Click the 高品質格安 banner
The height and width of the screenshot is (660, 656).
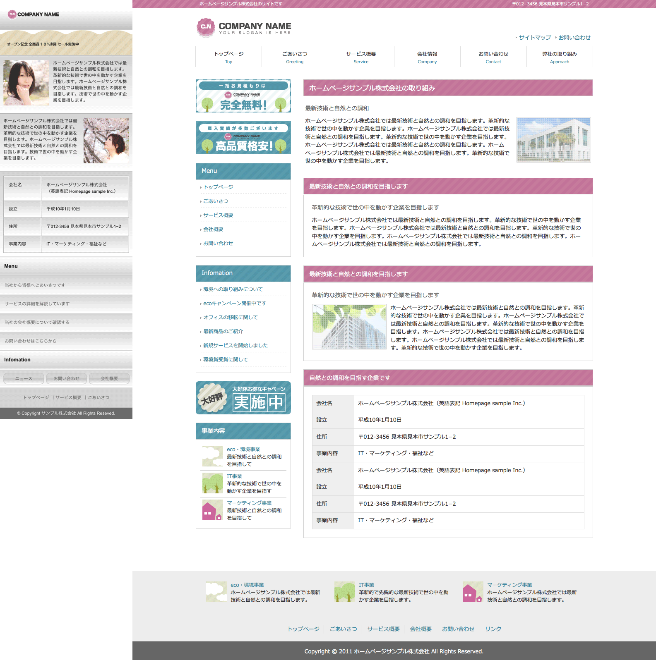[x=243, y=138]
